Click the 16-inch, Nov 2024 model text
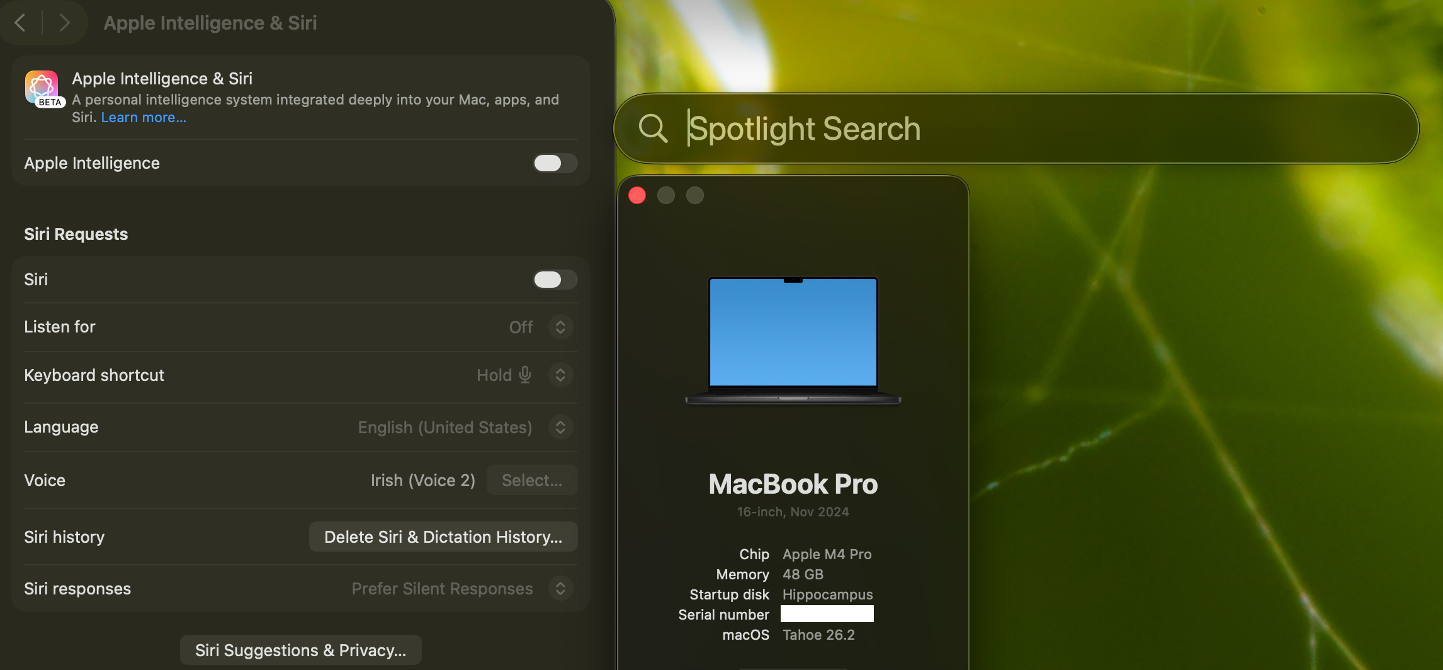The width and height of the screenshot is (1443, 670). click(x=793, y=512)
